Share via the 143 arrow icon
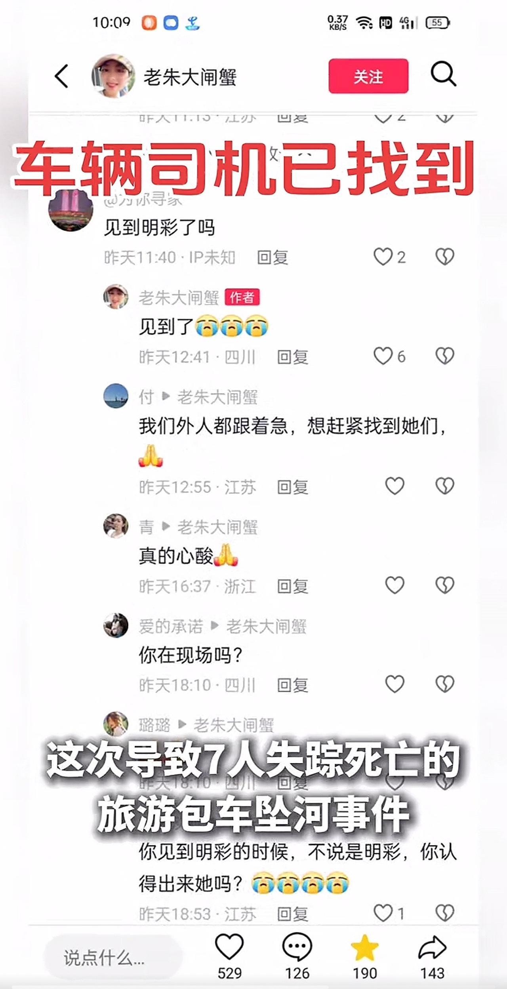Image resolution: width=507 pixels, height=989 pixels. pos(432,947)
